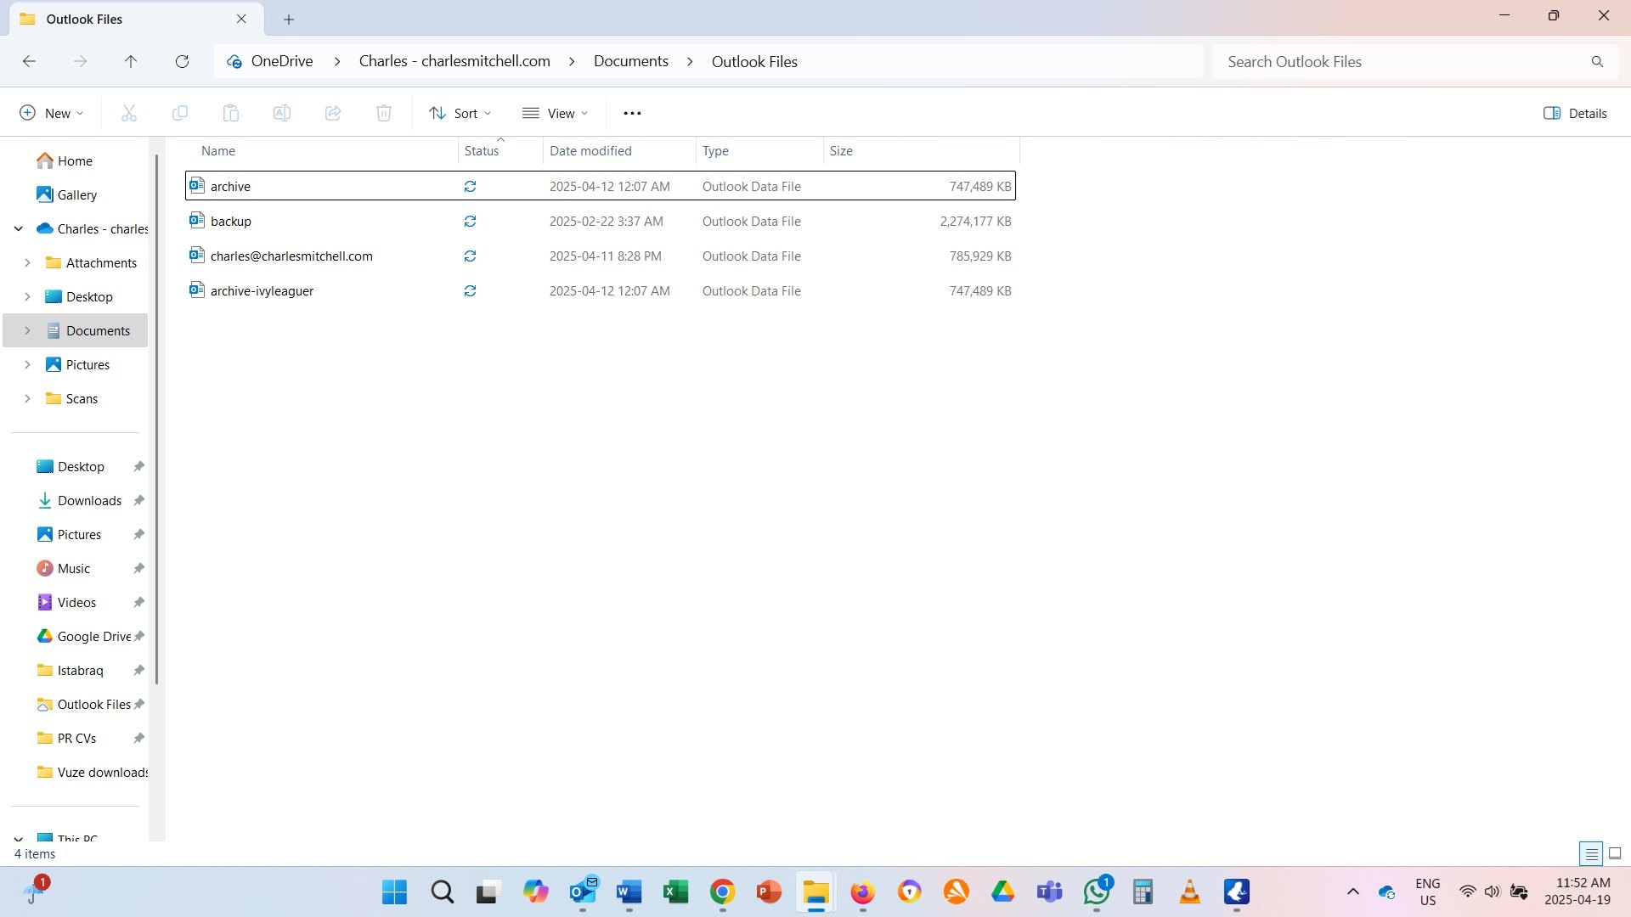Click the archive-ivyleaguer file icon
This screenshot has height=917, width=1631.
click(x=197, y=290)
